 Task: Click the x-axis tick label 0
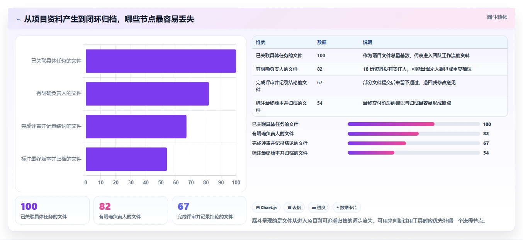tap(86, 182)
